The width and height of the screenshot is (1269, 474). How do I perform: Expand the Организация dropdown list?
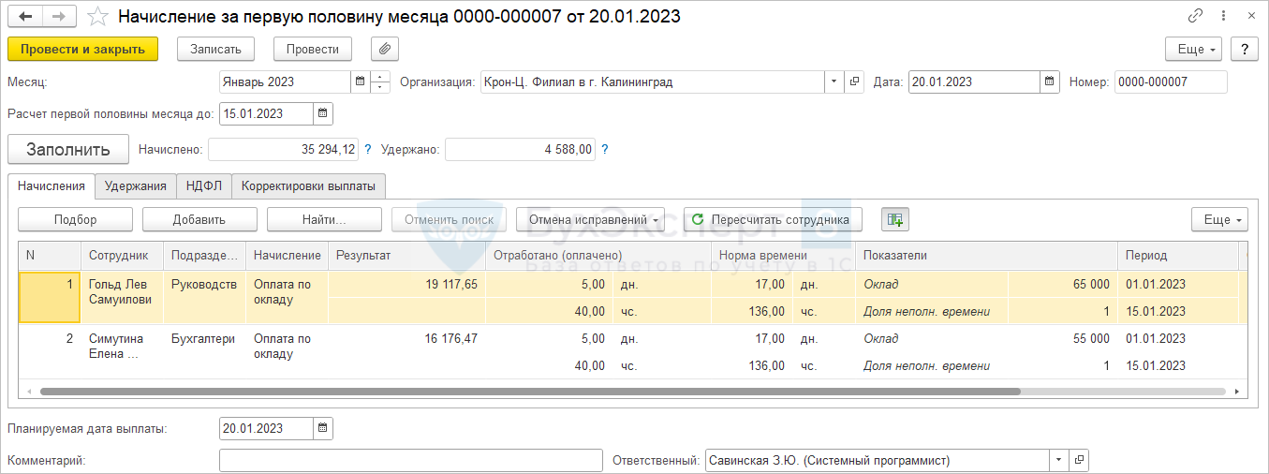pyautogui.click(x=833, y=82)
